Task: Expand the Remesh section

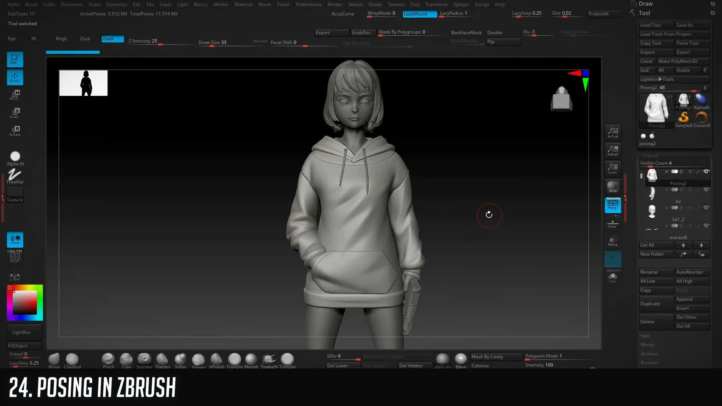Action: [649, 363]
